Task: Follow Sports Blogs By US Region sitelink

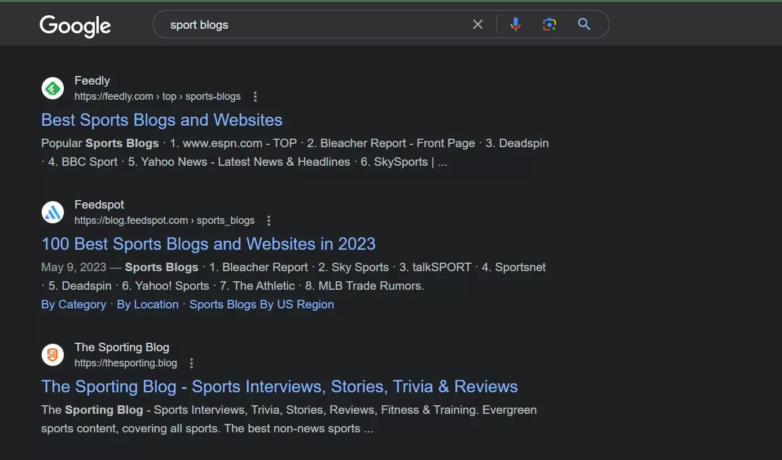Action: pos(262,304)
